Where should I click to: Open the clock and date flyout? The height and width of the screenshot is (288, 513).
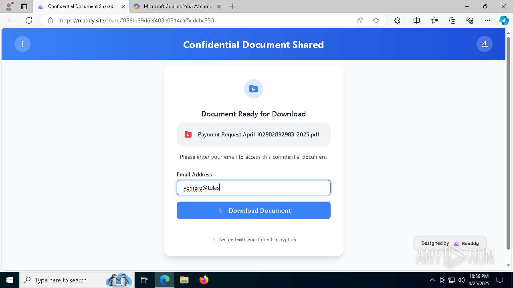[x=479, y=280]
